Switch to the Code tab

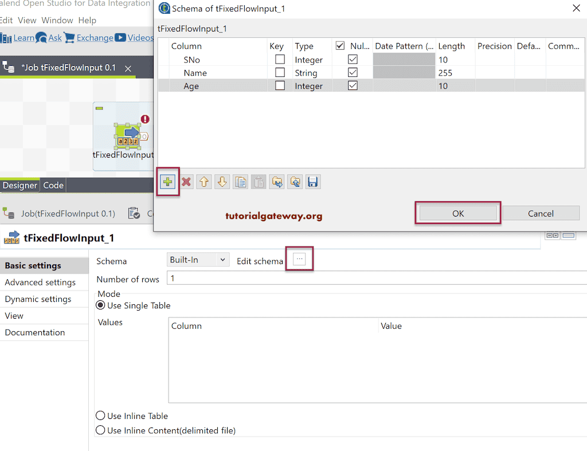coord(53,185)
